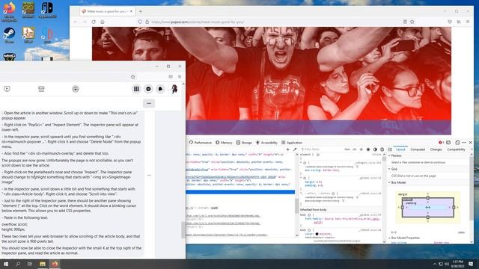Open File Explorer from the taskbar
This screenshot has width=479, height=269.
(43, 264)
